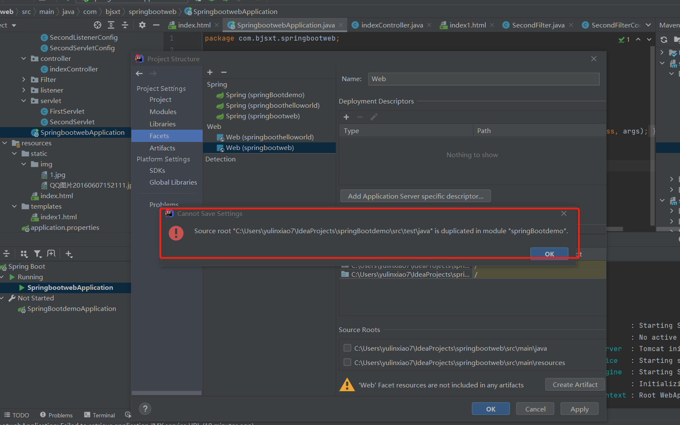The image size is (680, 425).
Task: Open Terminal tool window
Action: [x=99, y=415]
